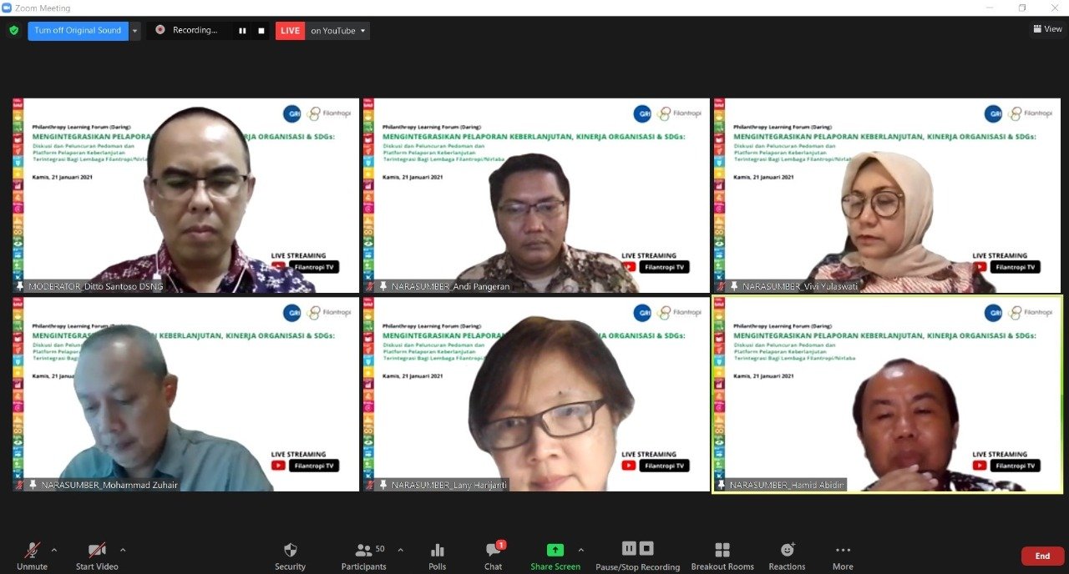The height and width of the screenshot is (574, 1069).
Task: Open the View layout menu
Action: click(1047, 29)
